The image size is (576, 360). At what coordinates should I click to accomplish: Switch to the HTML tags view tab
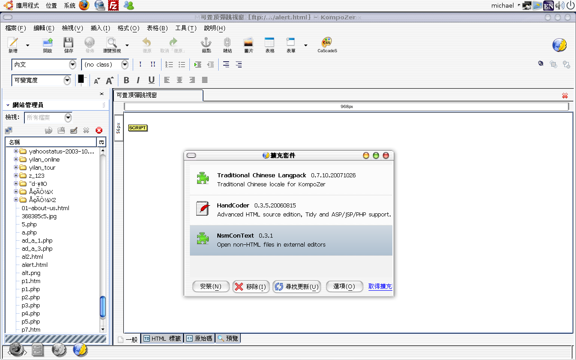(x=162, y=338)
